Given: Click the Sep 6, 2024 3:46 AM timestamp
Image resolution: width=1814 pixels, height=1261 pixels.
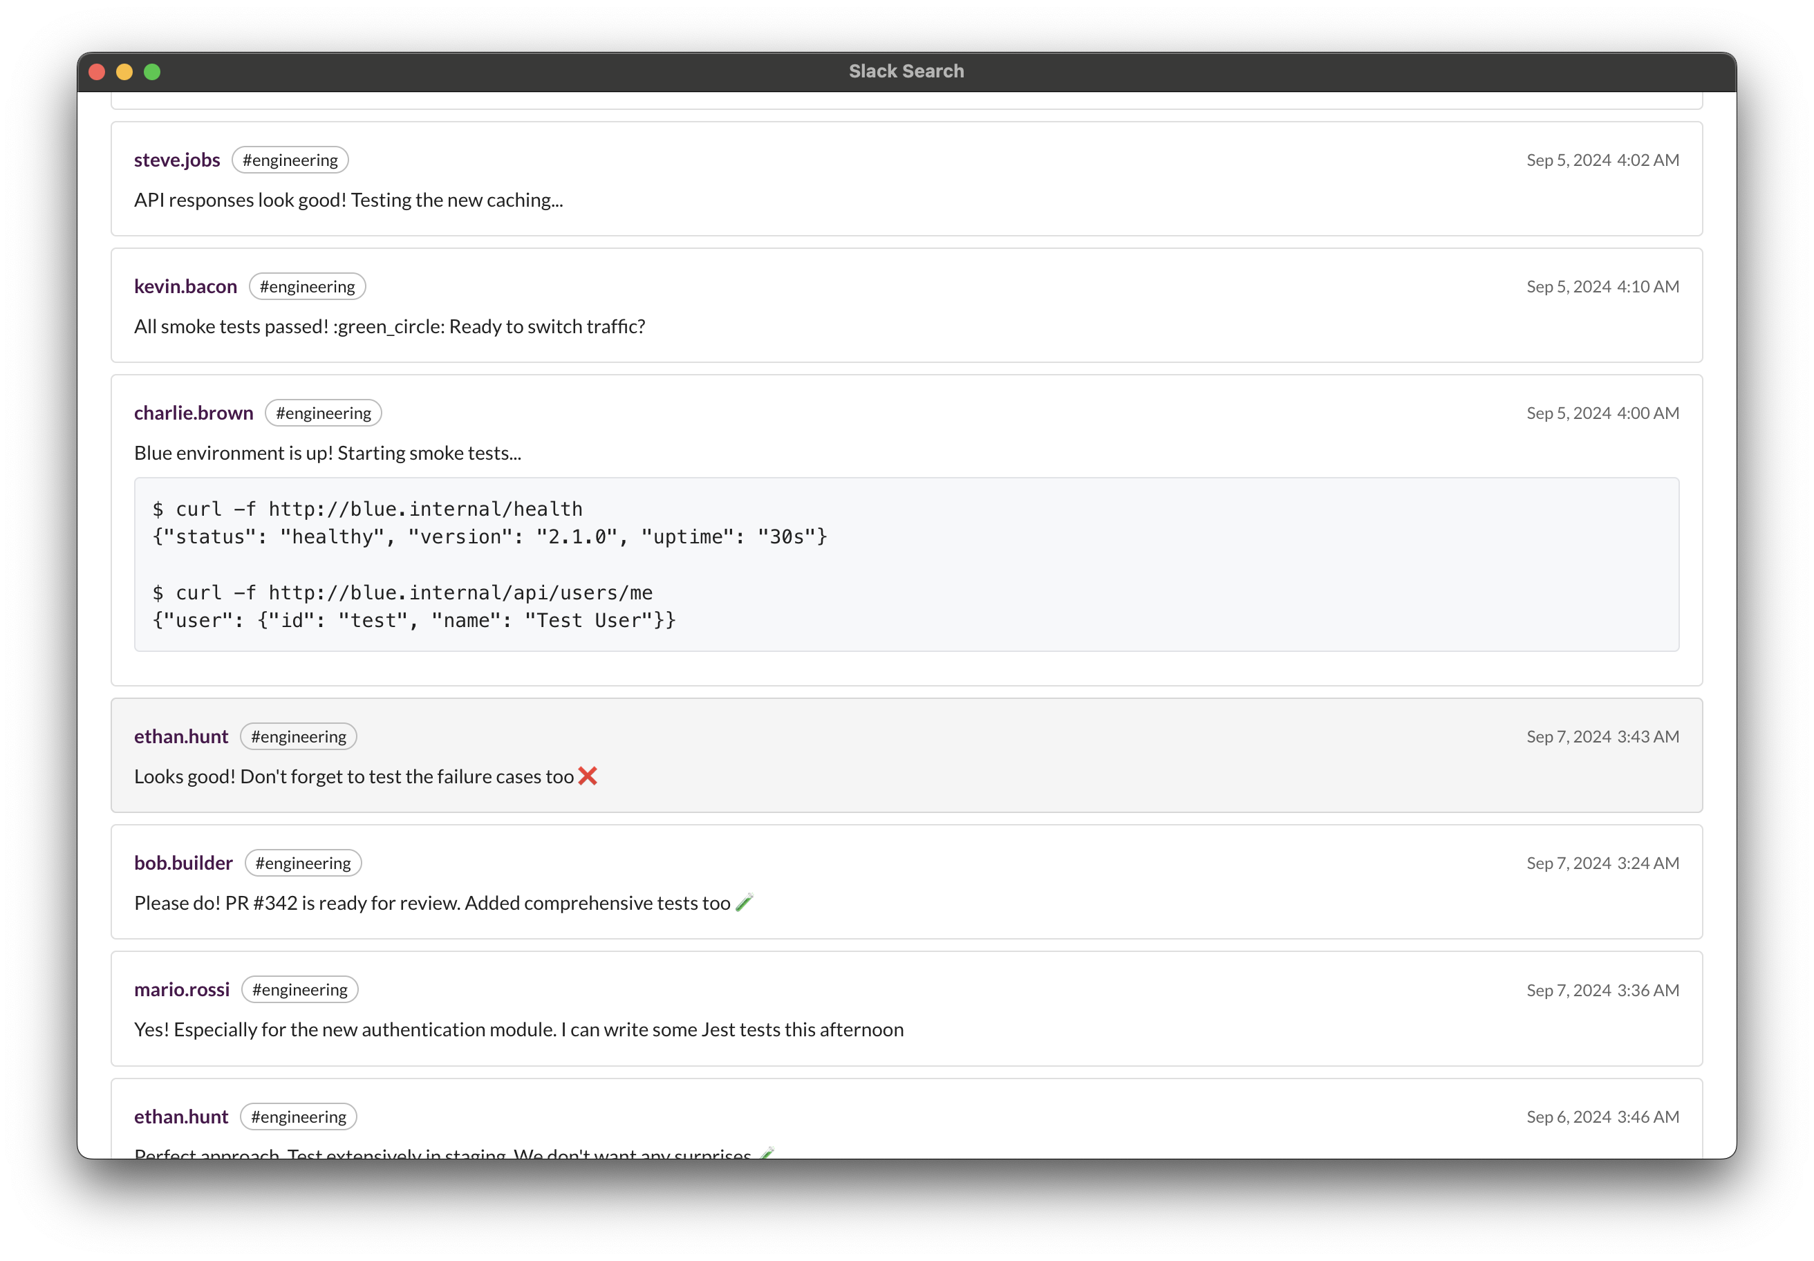Looking at the screenshot, I should pos(1602,1117).
